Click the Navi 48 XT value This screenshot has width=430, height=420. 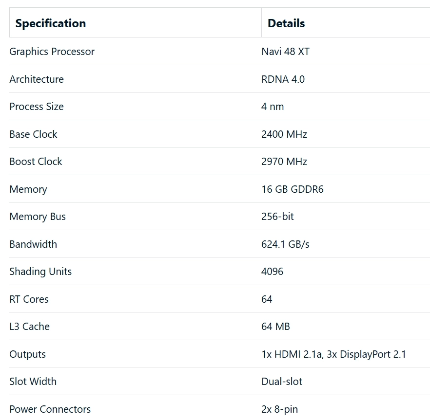[285, 52]
